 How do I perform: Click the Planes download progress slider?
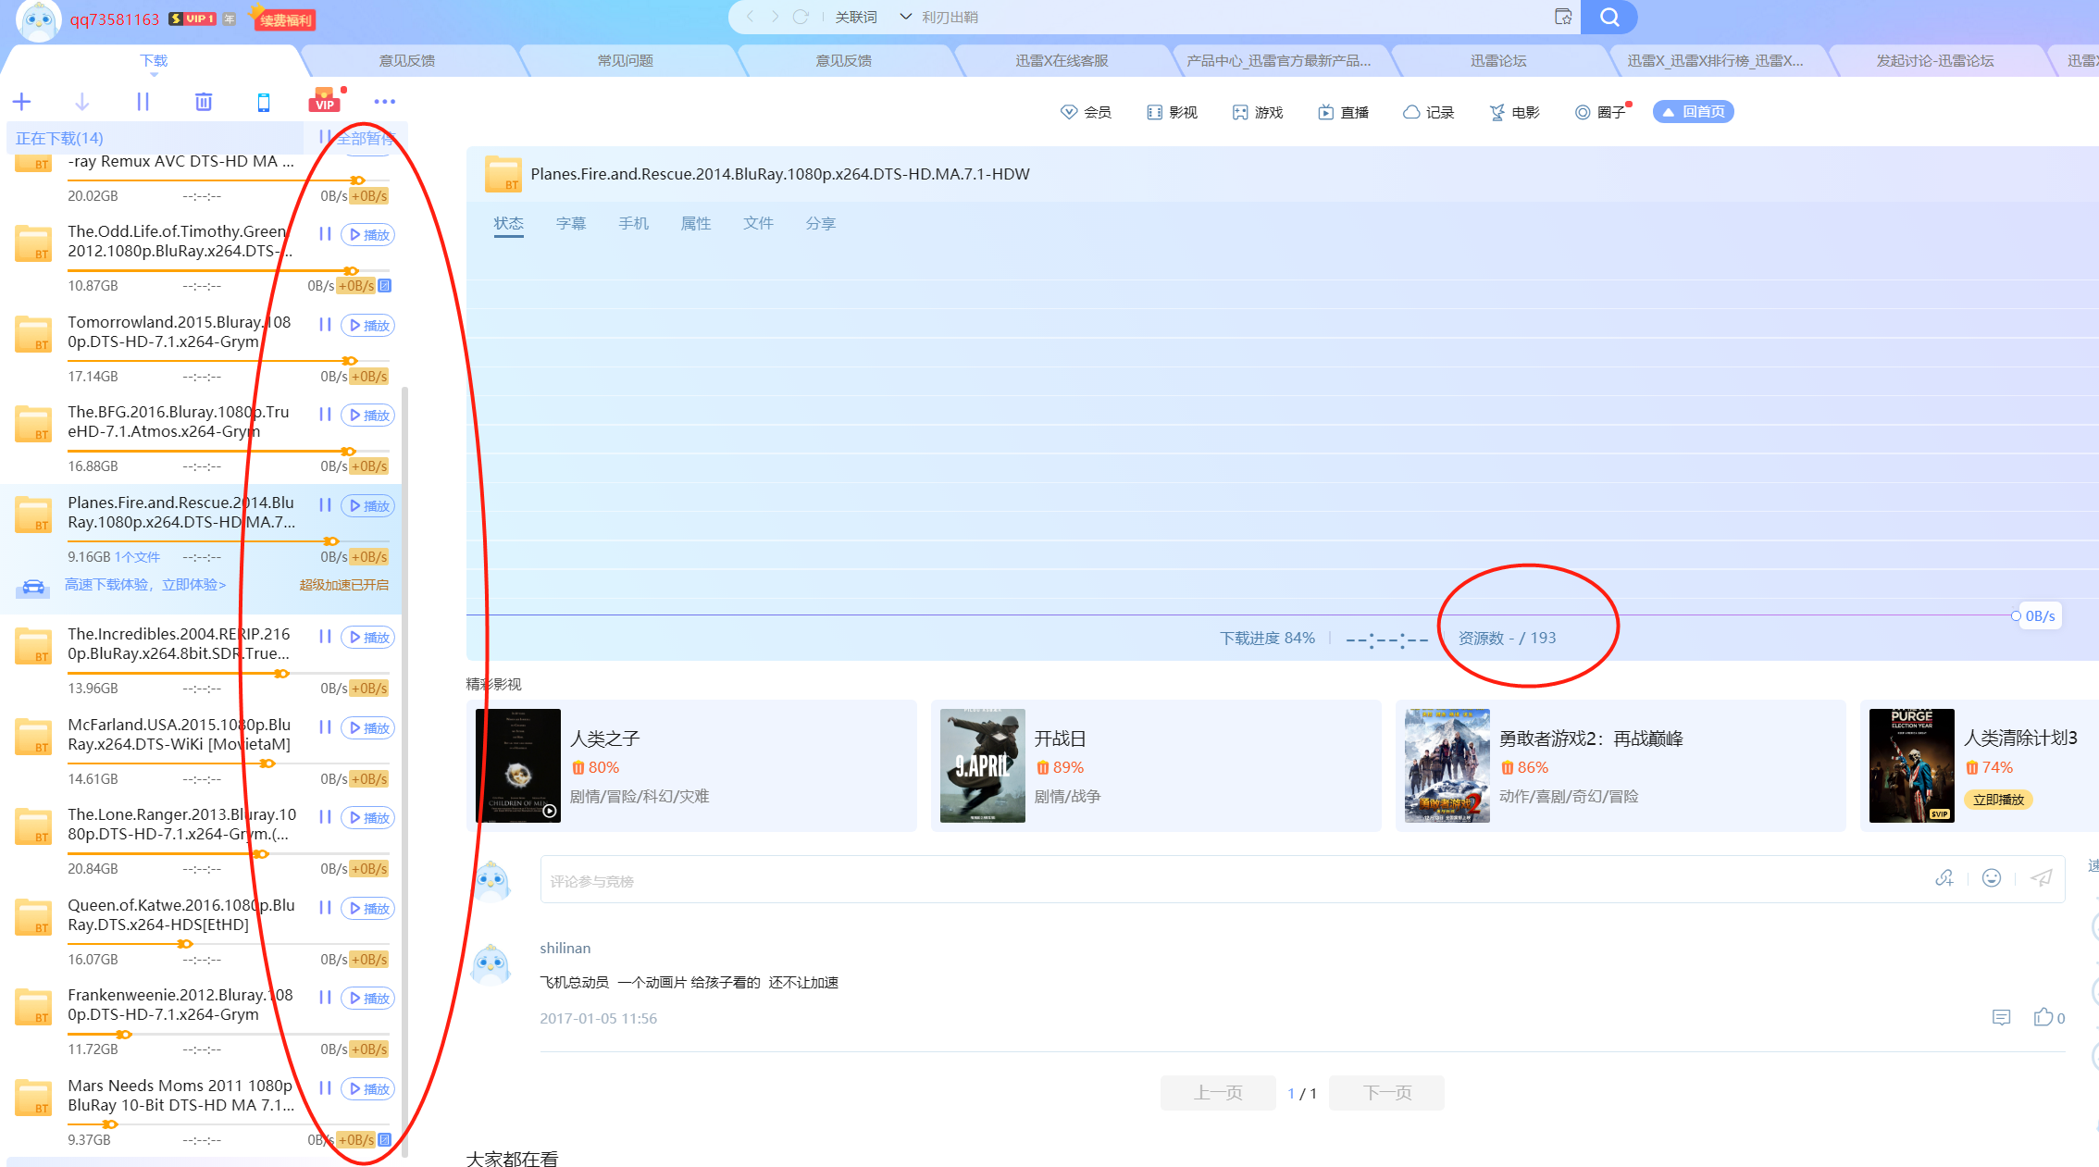[x=329, y=541]
